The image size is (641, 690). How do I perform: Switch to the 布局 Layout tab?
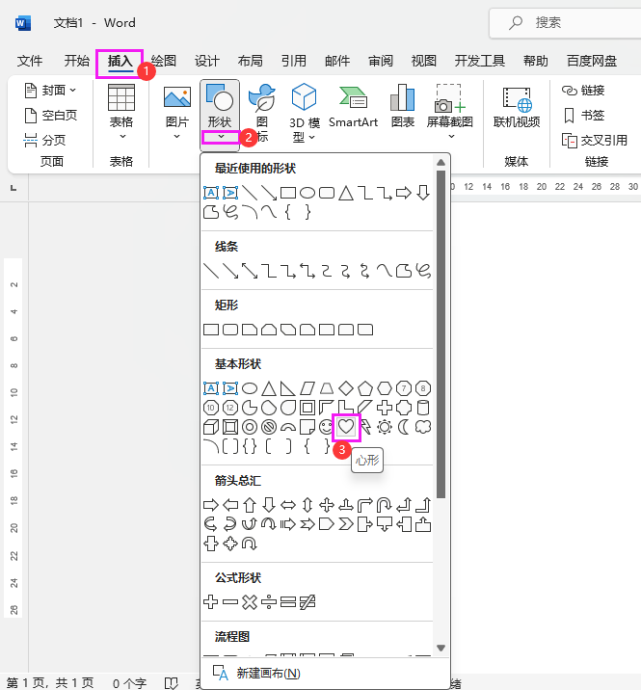point(250,61)
